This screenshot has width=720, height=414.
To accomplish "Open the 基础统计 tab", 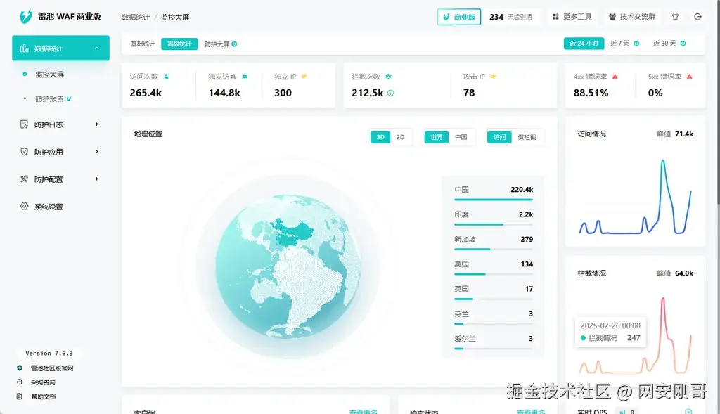I will tap(143, 44).
